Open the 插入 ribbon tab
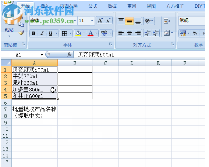The height and width of the screenshot is (167, 209). (x=45, y=6)
